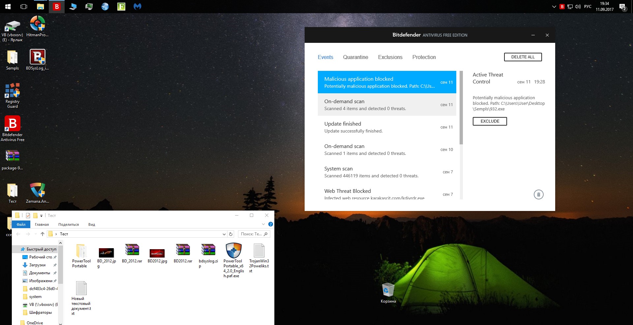Click the Bitdefender taskbar button
This screenshot has height=325, width=633.
pos(57,7)
